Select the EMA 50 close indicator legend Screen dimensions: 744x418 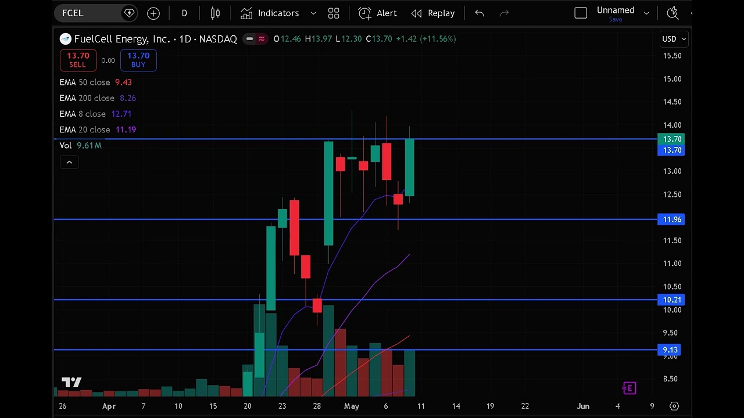pos(95,82)
